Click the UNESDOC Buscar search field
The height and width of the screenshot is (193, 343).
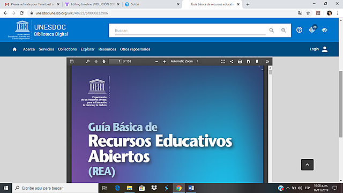[x=190, y=31]
